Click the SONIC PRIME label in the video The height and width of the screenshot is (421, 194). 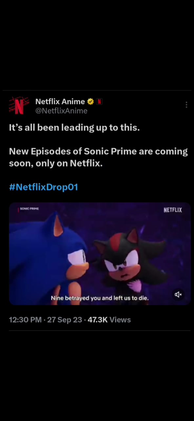29,209
